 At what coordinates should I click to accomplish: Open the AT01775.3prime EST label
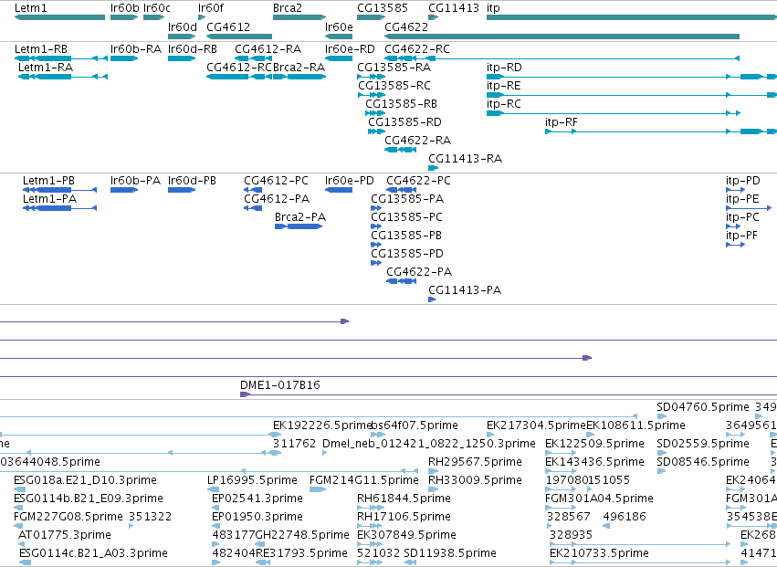pos(65,534)
